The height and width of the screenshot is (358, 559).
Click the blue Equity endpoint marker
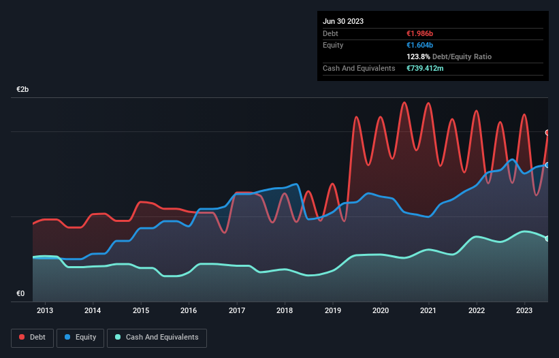[547, 165]
